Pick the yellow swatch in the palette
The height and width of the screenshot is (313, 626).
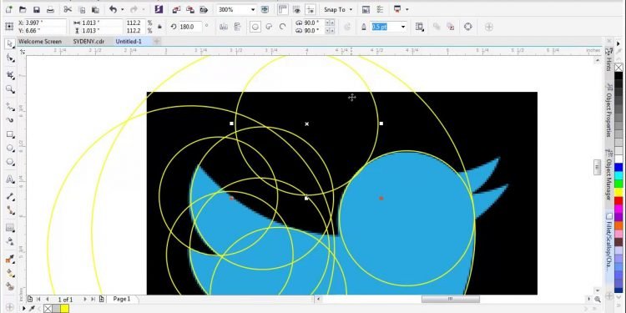pyautogui.click(x=618, y=192)
